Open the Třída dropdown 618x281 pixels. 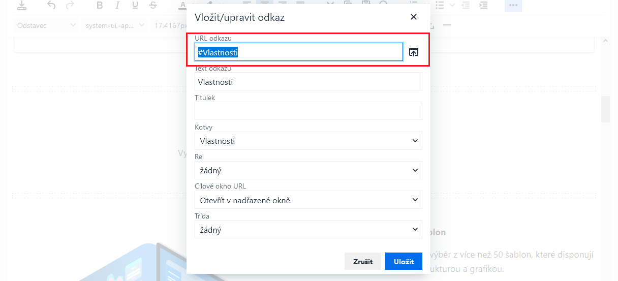(x=308, y=229)
